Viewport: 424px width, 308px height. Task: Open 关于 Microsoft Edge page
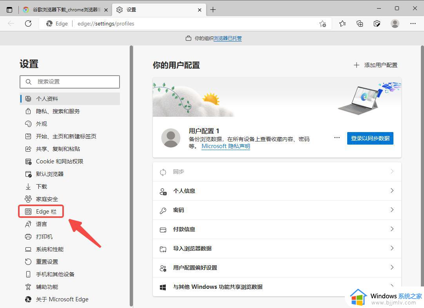[x=62, y=299]
